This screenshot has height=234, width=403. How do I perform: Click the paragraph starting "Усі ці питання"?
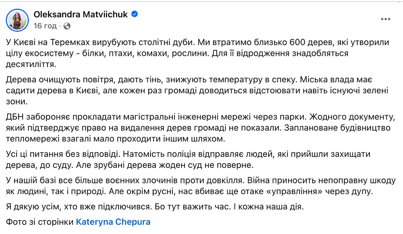(188, 159)
